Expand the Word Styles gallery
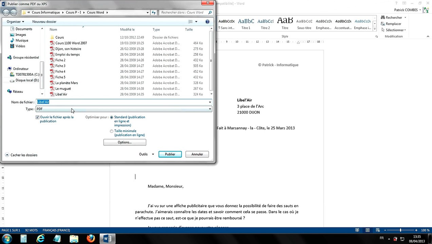Viewport: 432px width, 244px height. tap(375, 29)
